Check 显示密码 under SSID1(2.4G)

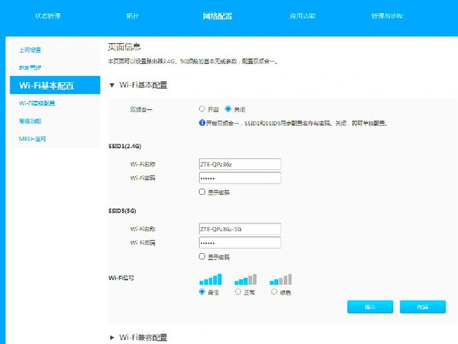pyautogui.click(x=202, y=192)
